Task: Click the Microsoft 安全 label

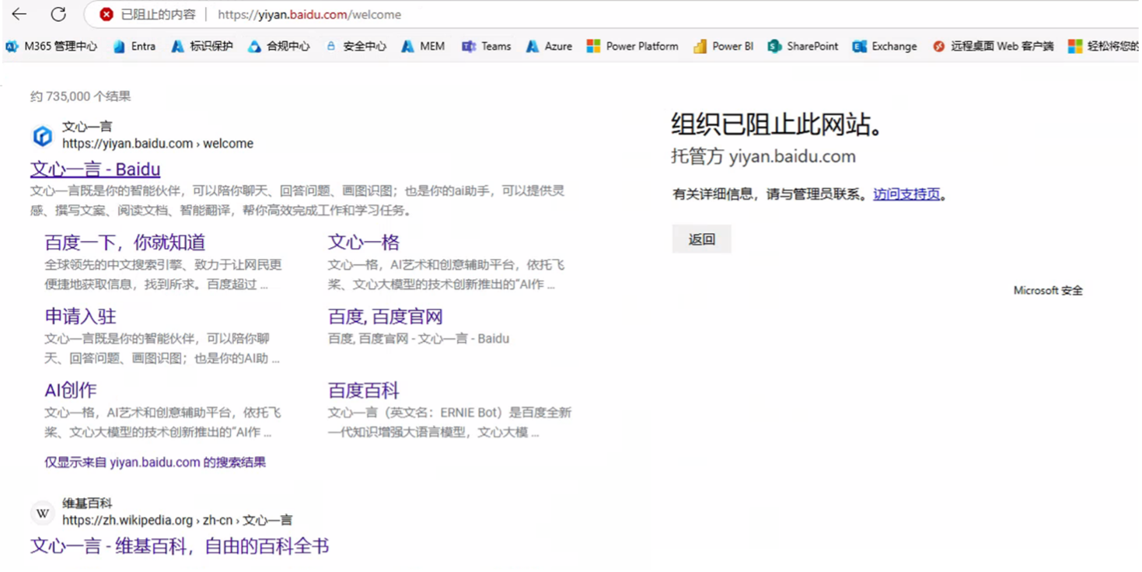Action: tap(1048, 291)
